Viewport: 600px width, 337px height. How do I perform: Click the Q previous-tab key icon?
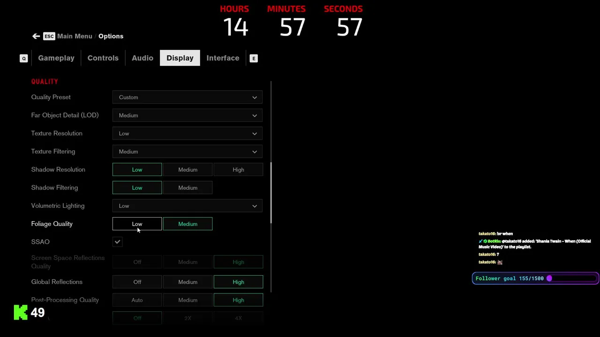click(x=24, y=59)
